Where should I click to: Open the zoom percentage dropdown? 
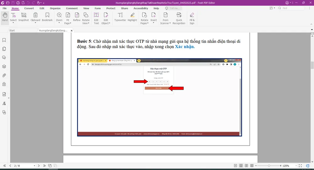[x=295, y=166]
